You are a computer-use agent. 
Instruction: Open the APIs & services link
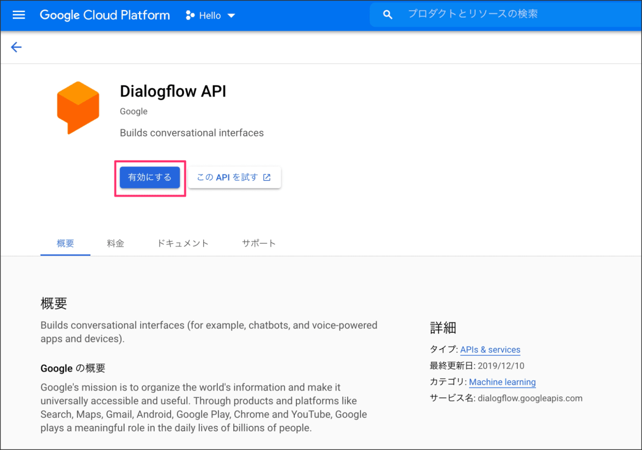(490, 350)
